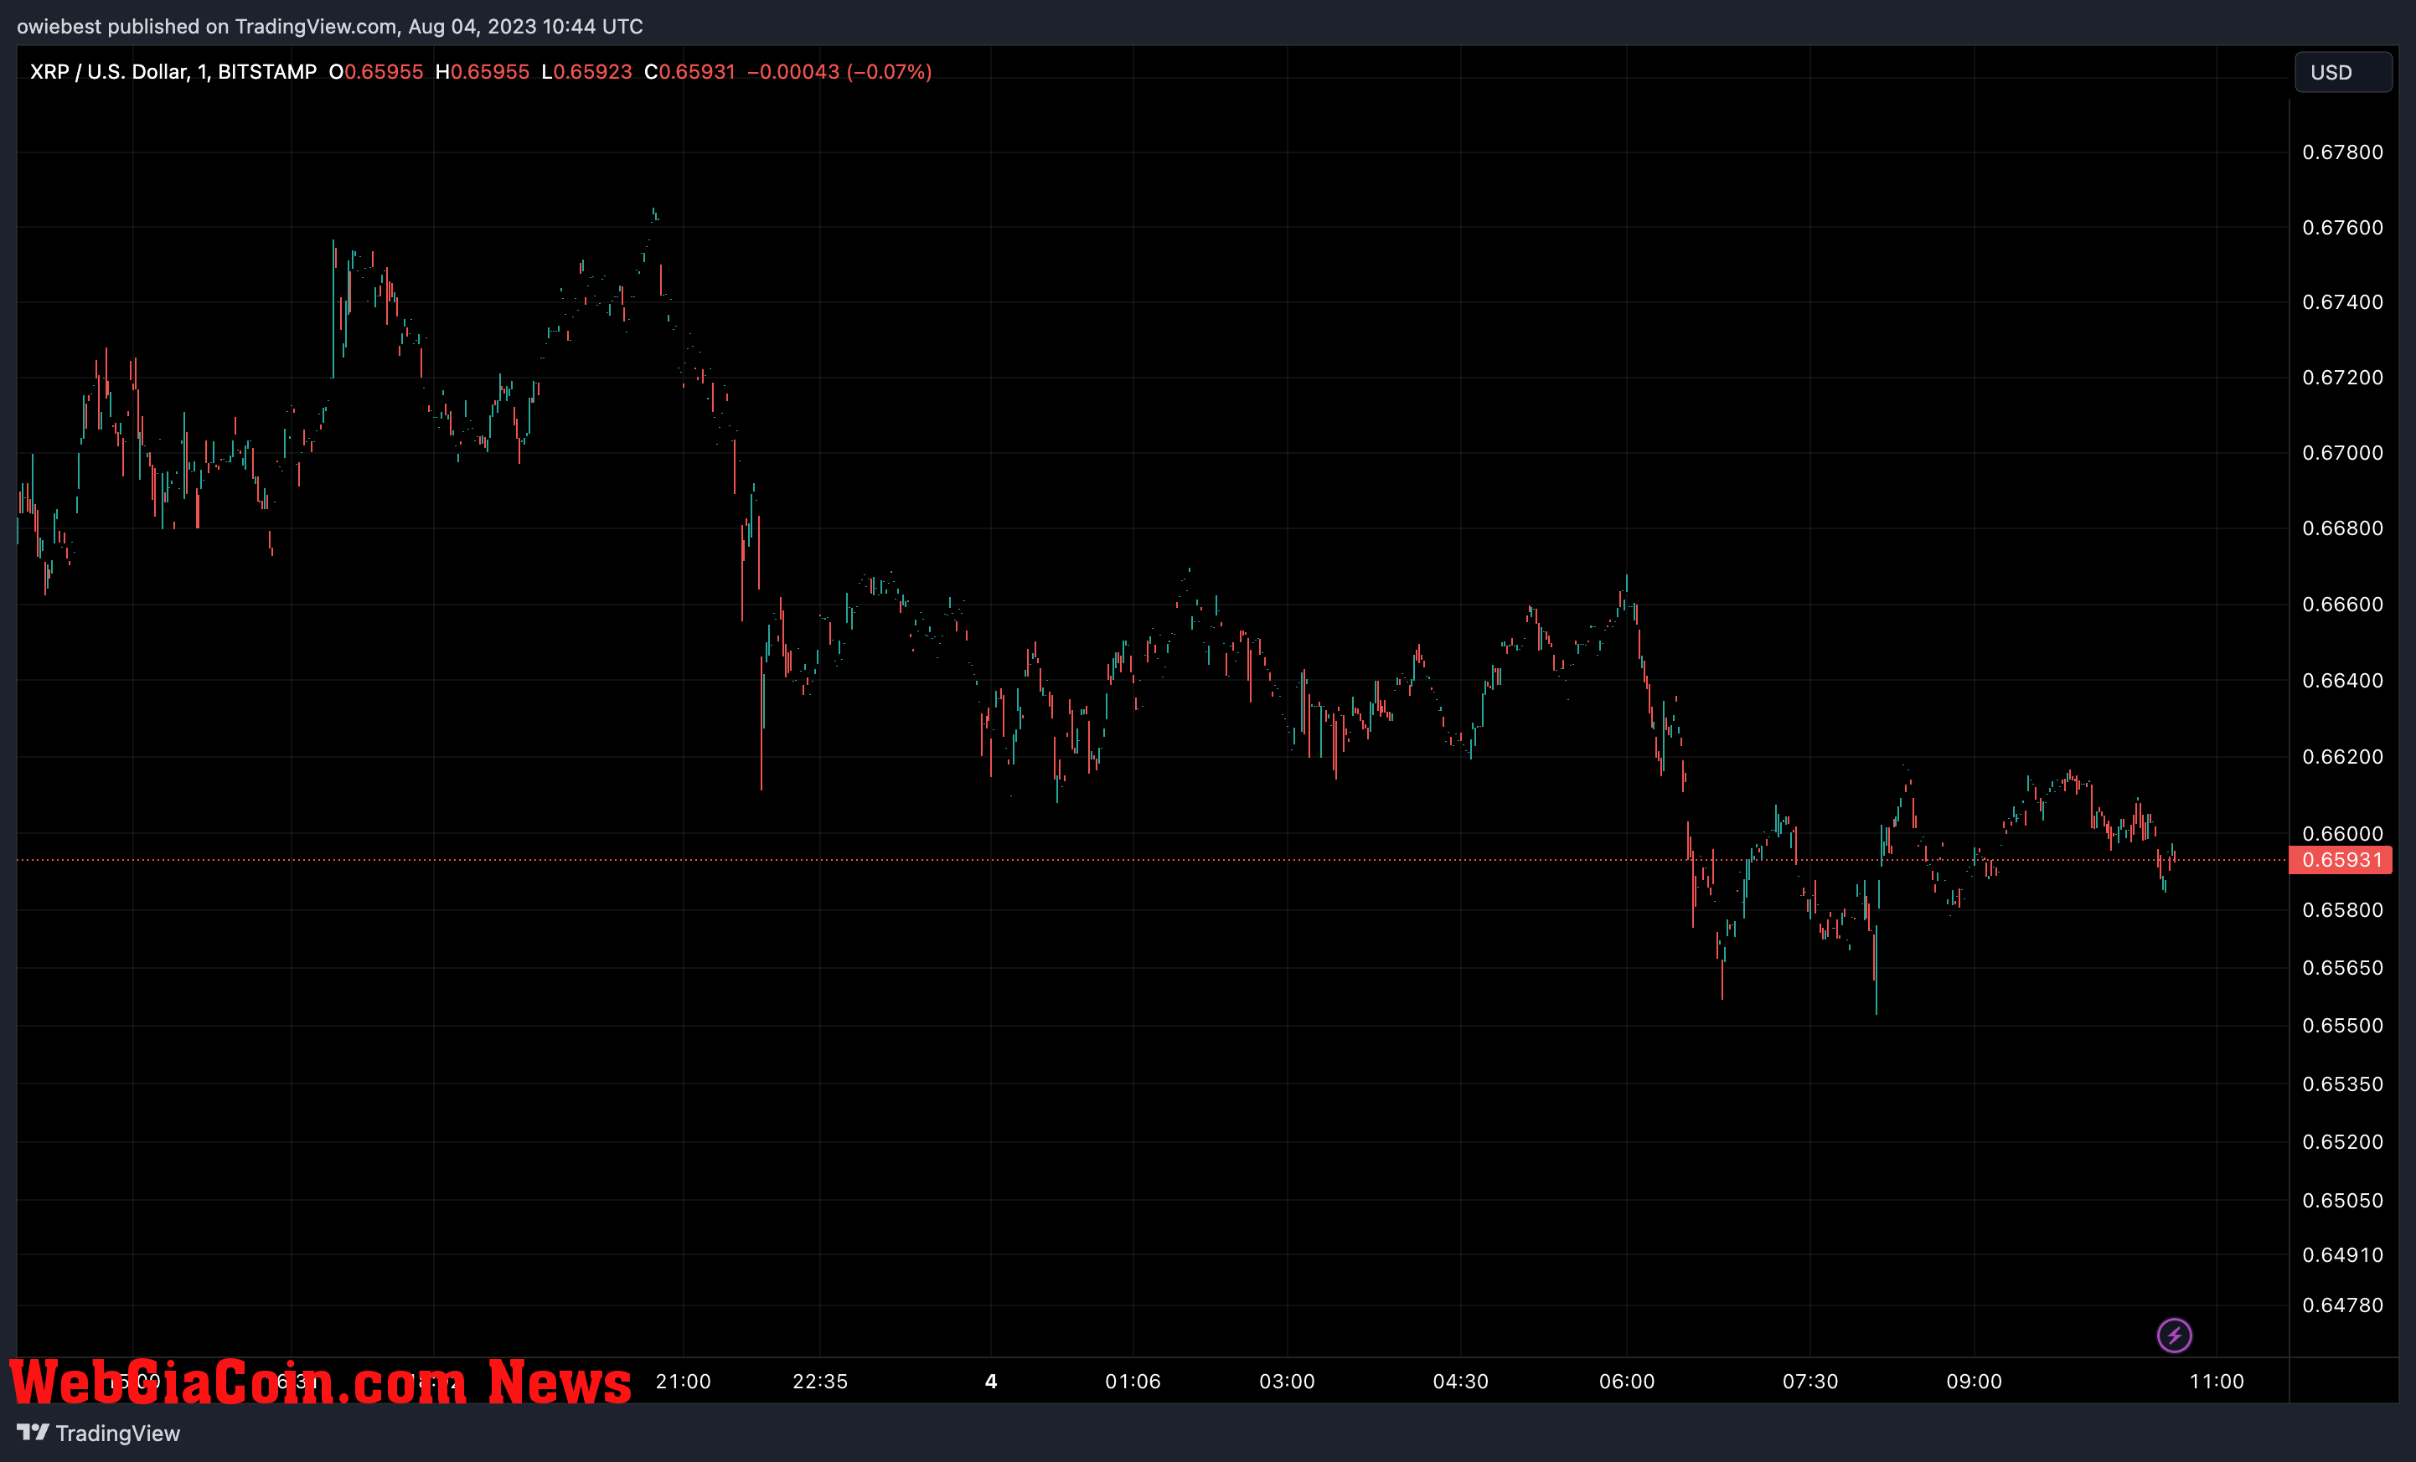The image size is (2416, 1462).
Task: Click the 0.66400 price axis label
Action: point(2342,680)
